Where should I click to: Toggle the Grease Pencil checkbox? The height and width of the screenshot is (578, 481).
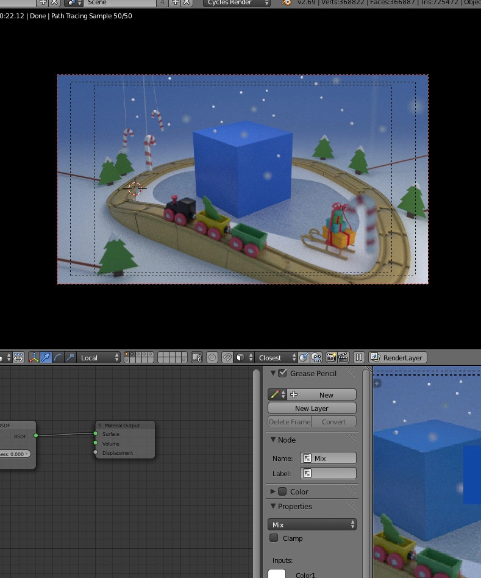(282, 373)
